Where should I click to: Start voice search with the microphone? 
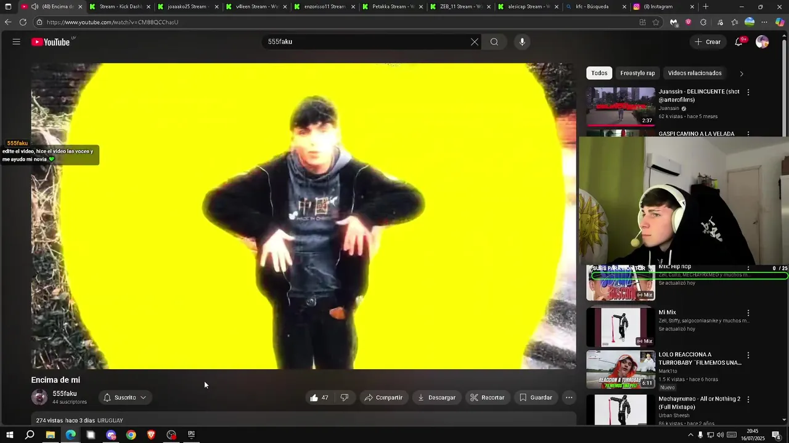[x=522, y=42]
